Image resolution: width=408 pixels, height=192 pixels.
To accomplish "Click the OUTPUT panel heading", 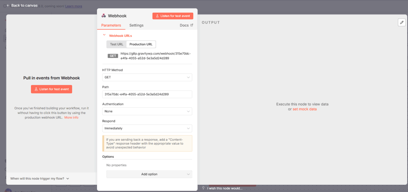I will coord(211,23).
